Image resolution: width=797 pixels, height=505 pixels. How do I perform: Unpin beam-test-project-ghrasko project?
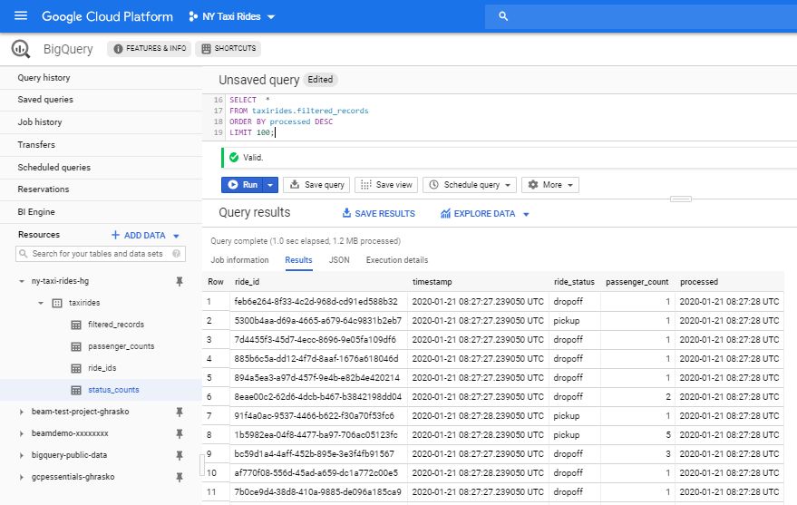(x=180, y=412)
